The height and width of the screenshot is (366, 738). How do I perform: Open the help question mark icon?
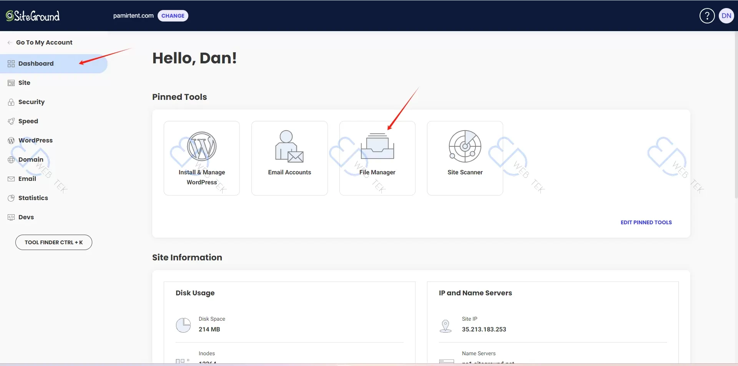tap(706, 16)
